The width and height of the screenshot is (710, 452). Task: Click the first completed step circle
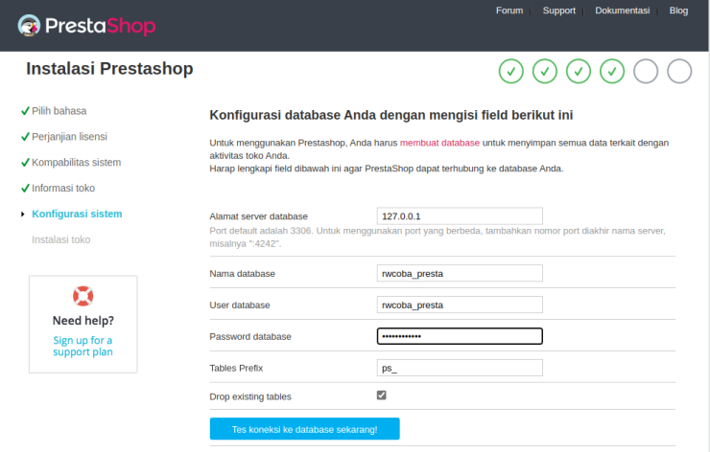click(510, 72)
